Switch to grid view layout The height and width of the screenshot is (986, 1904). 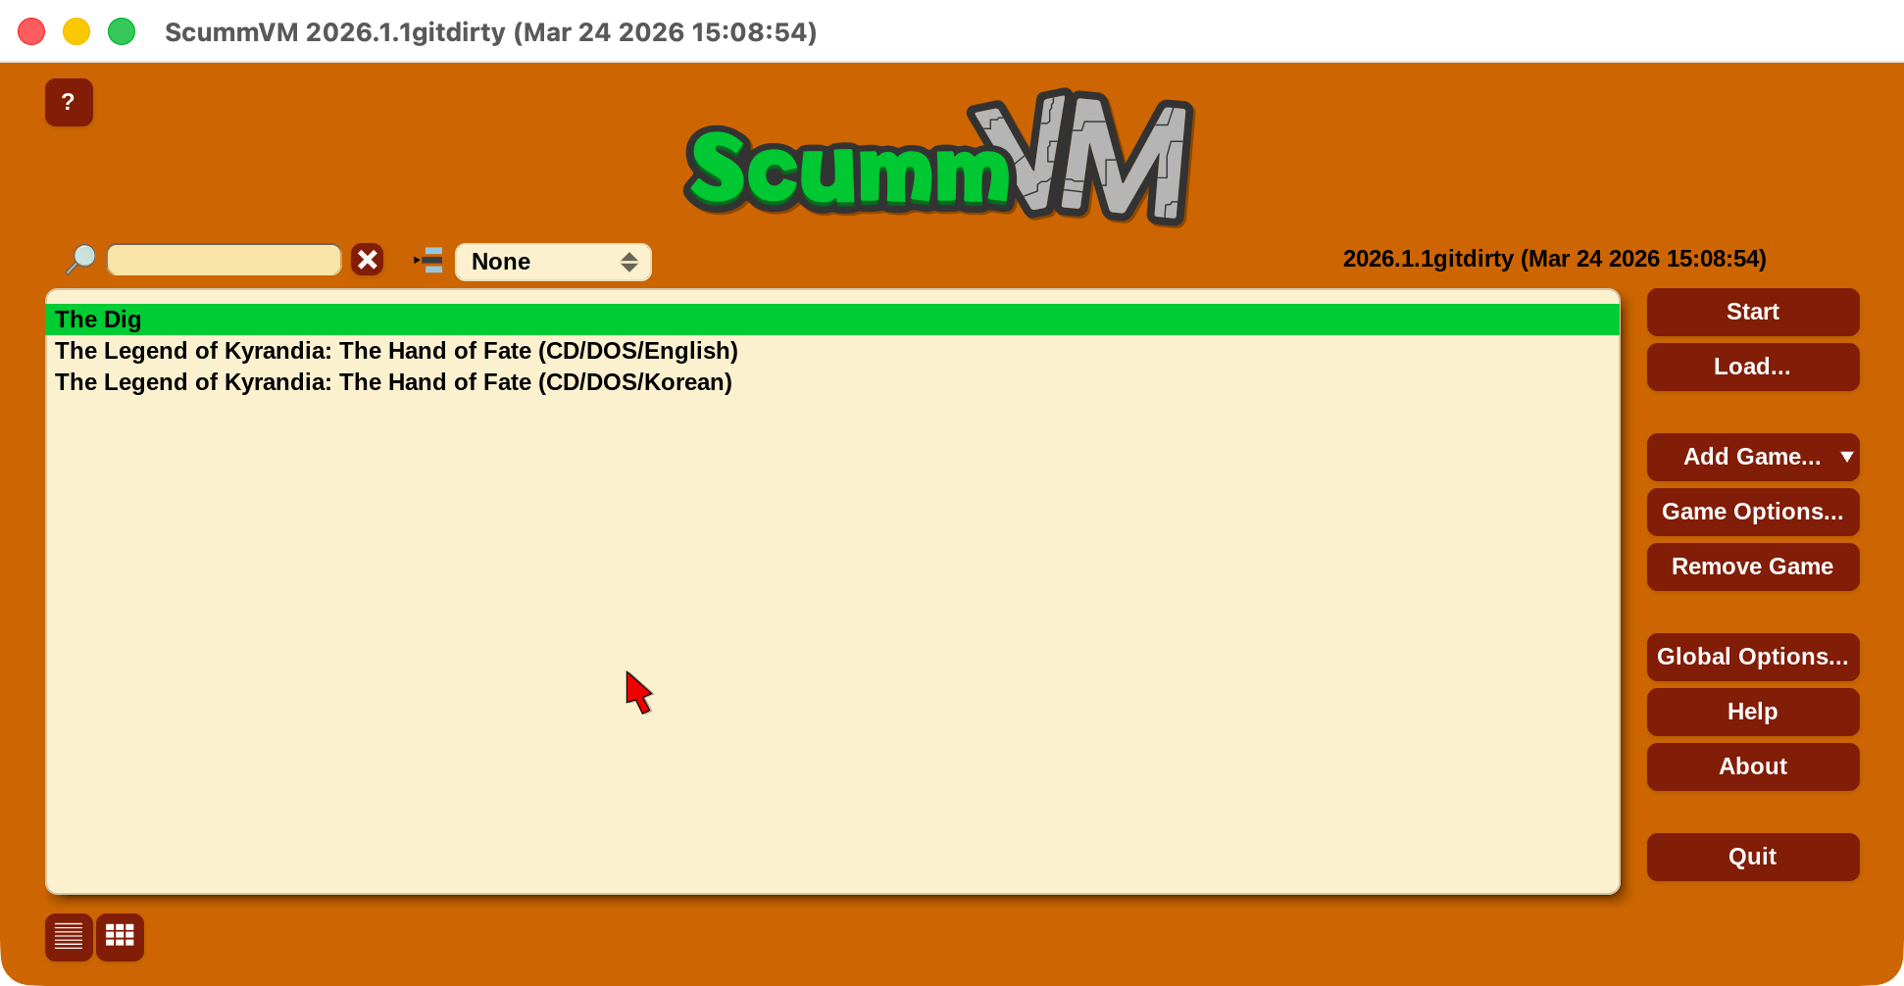click(x=120, y=937)
